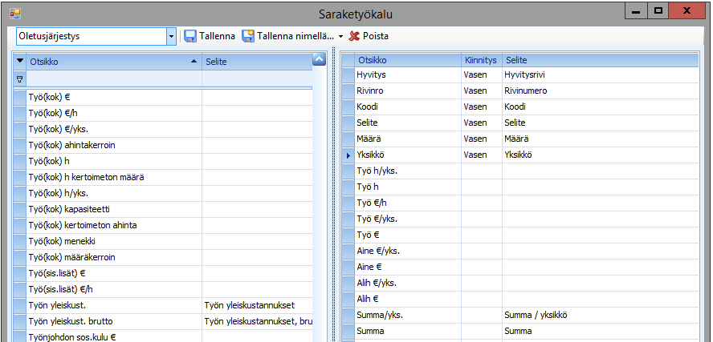
Task: Click the Vasen cell for Hyvitys row
Action: pos(475,74)
